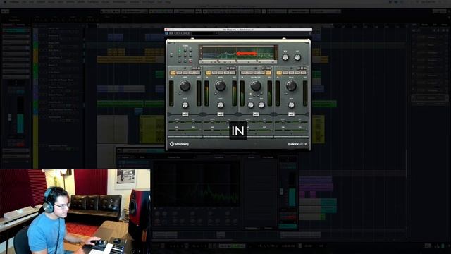Select Tape mode in the third Quadrafuzz band
Viewport: 451px width, 254px height.
244,73
